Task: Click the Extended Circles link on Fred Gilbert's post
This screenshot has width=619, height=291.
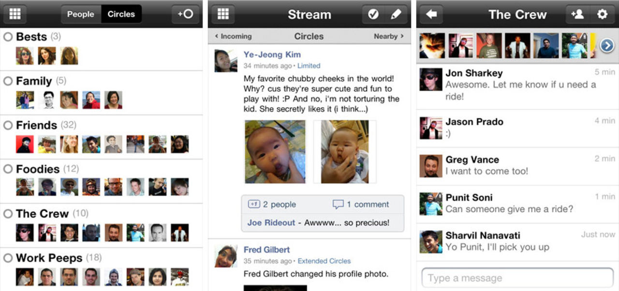Action: [x=324, y=261]
